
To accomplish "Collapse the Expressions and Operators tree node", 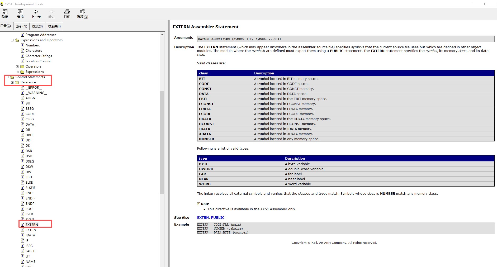I will [x=12, y=40].
